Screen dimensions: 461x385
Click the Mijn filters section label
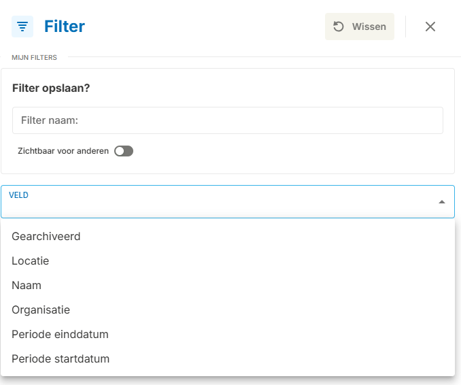(x=34, y=58)
